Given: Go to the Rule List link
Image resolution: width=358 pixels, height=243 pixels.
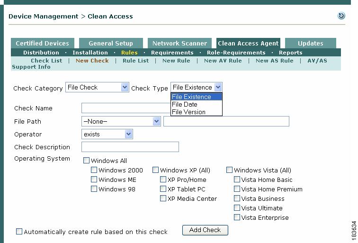Looking at the screenshot, I should click(x=135, y=61).
